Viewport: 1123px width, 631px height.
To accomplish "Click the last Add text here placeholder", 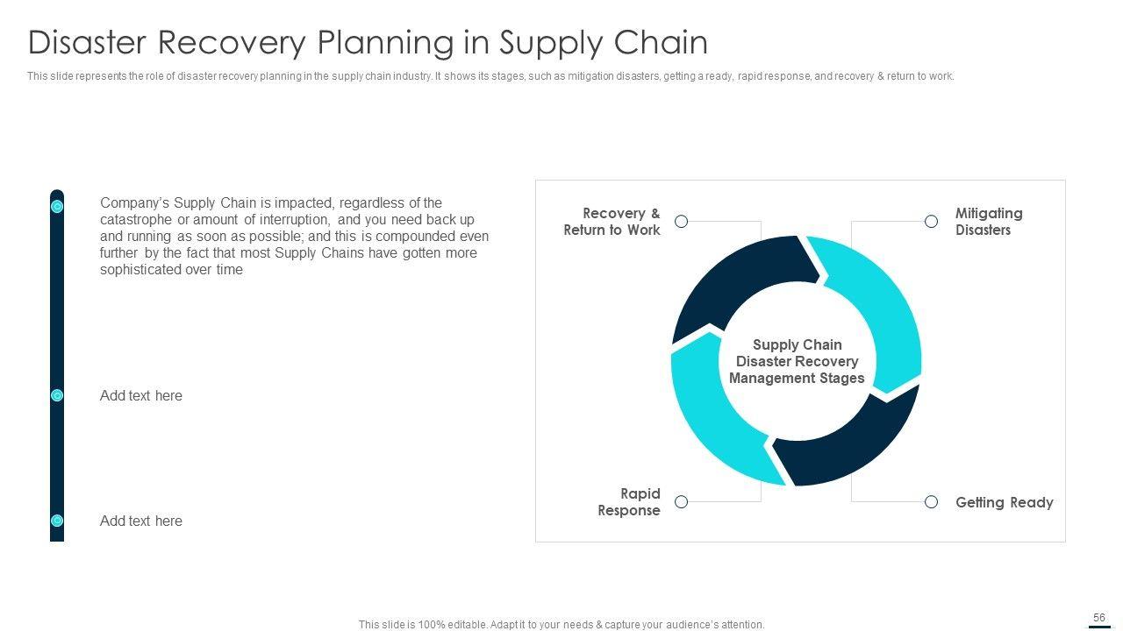I will (x=141, y=521).
